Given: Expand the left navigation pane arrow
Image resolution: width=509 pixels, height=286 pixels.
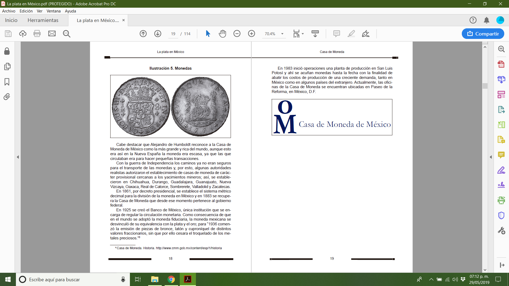Looking at the screenshot, I should tap(18, 157).
